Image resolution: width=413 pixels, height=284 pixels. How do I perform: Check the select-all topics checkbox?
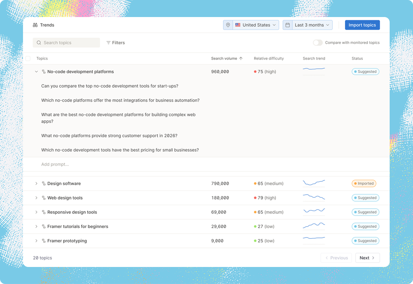pyautogui.click(x=28, y=58)
